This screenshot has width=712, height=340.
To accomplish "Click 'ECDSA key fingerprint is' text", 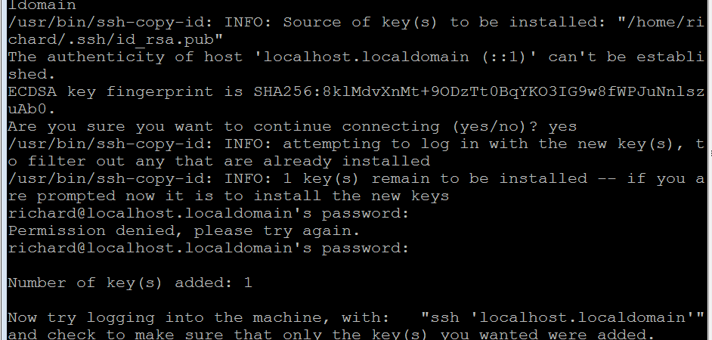I will point(125,91).
